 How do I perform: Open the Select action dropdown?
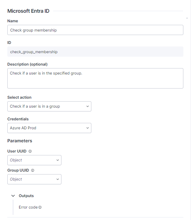click(x=49, y=106)
